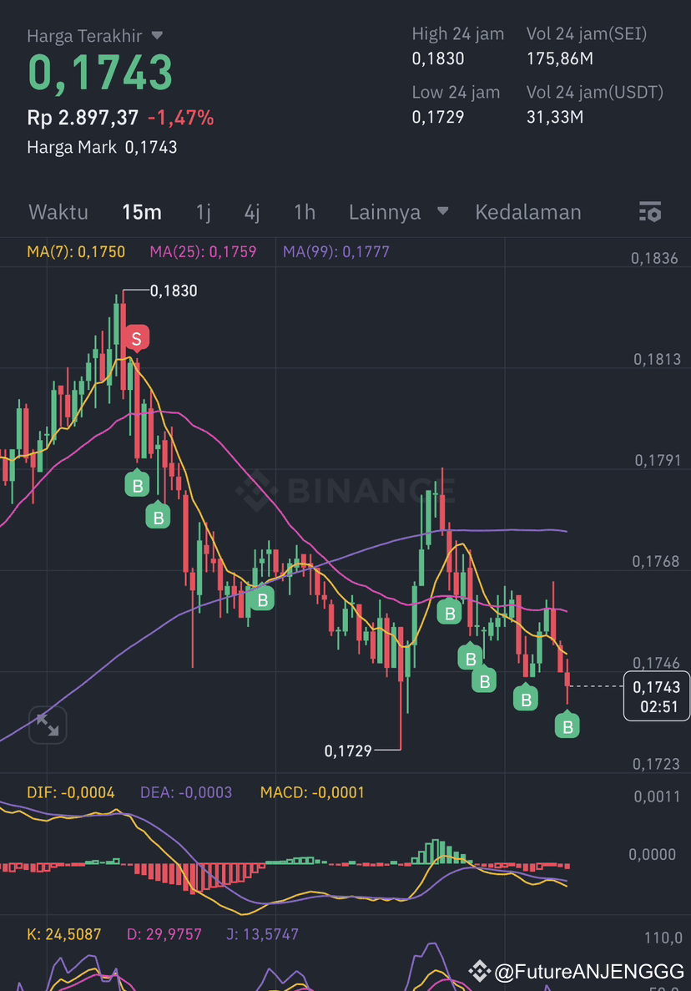Switch to 15m interval

point(142,212)
